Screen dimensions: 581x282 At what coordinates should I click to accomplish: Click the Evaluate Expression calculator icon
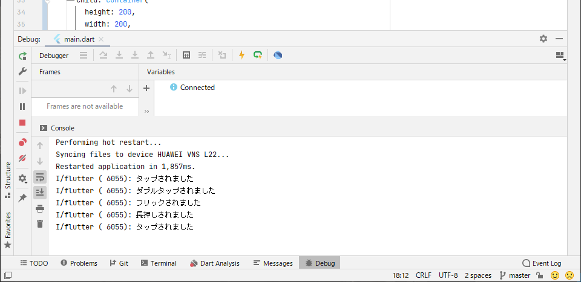click(186, 56)
